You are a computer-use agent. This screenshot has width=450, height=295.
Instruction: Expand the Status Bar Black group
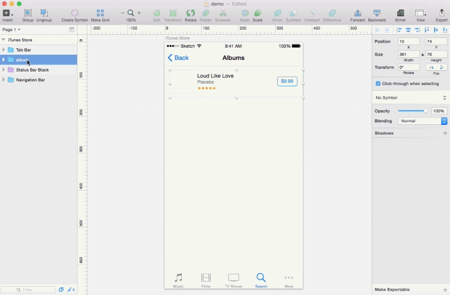click(x=3, y=70)
